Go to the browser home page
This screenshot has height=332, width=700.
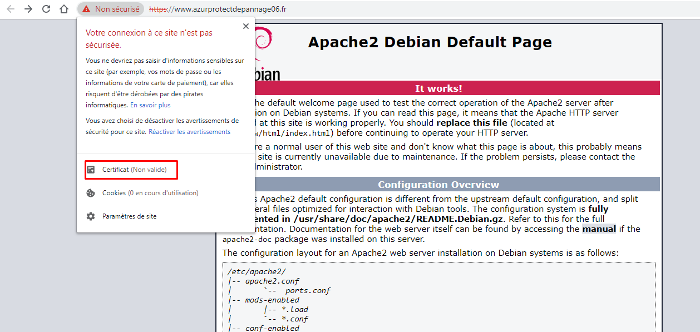64,9
